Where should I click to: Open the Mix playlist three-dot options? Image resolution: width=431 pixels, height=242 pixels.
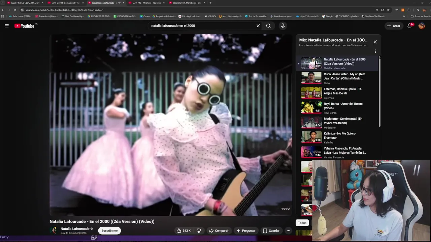375,51
